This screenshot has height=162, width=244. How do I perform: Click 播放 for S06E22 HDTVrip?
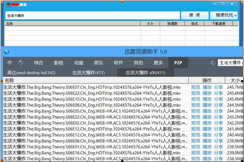[x=207, y=93]
